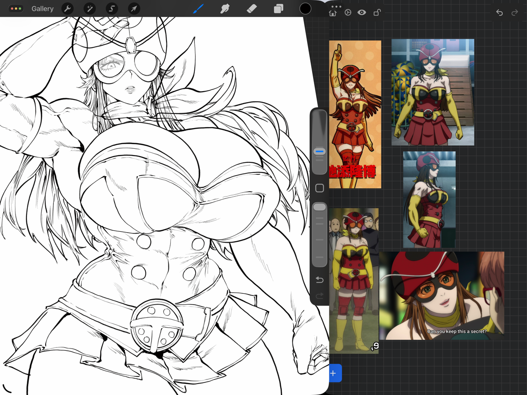Open the Gallery view
Image resolution: width=527 pixels, height=395 pixels.
pyautogui.click(x=42, y=9)
